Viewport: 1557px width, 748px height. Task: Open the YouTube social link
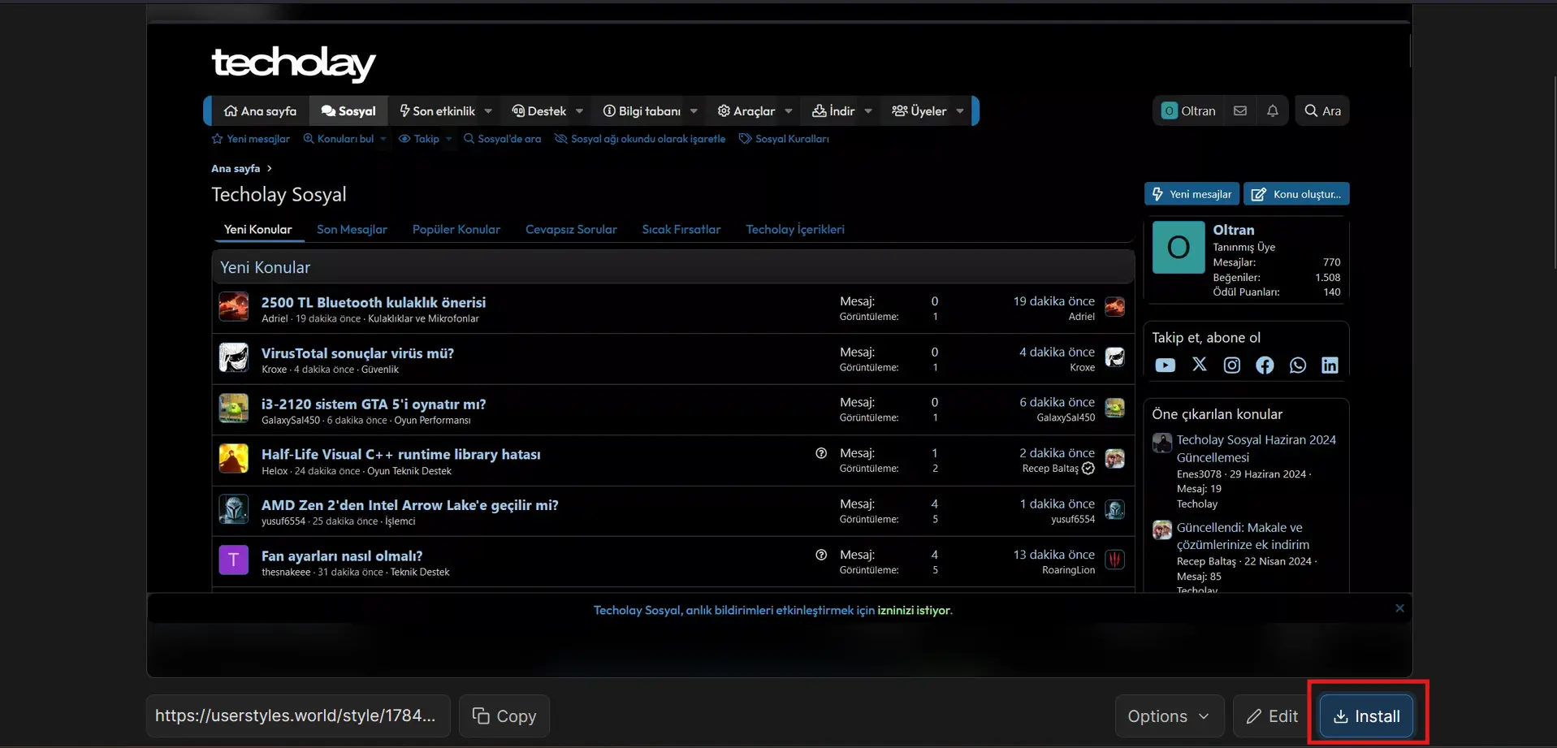tap(1165, 365)
